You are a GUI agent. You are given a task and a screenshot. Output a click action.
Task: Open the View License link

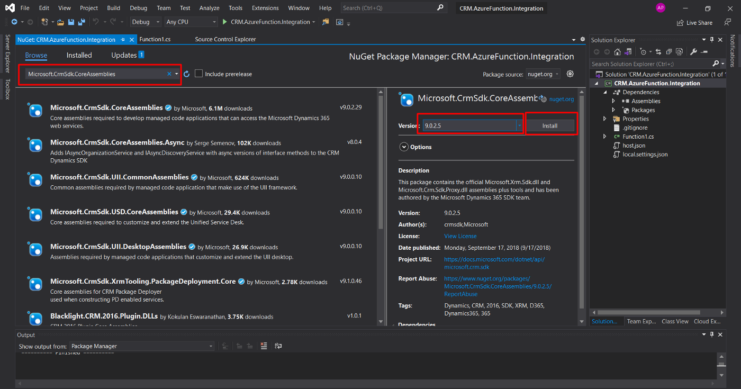460,236
